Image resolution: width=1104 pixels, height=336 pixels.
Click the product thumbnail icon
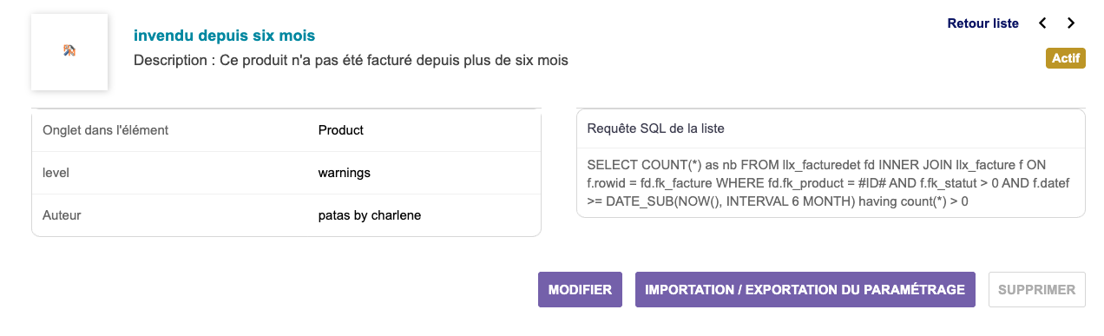click(69, 51)
